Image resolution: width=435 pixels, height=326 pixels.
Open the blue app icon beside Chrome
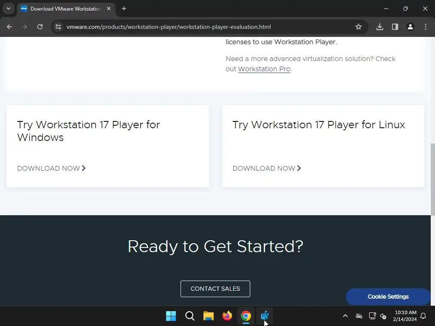(265, 316)
